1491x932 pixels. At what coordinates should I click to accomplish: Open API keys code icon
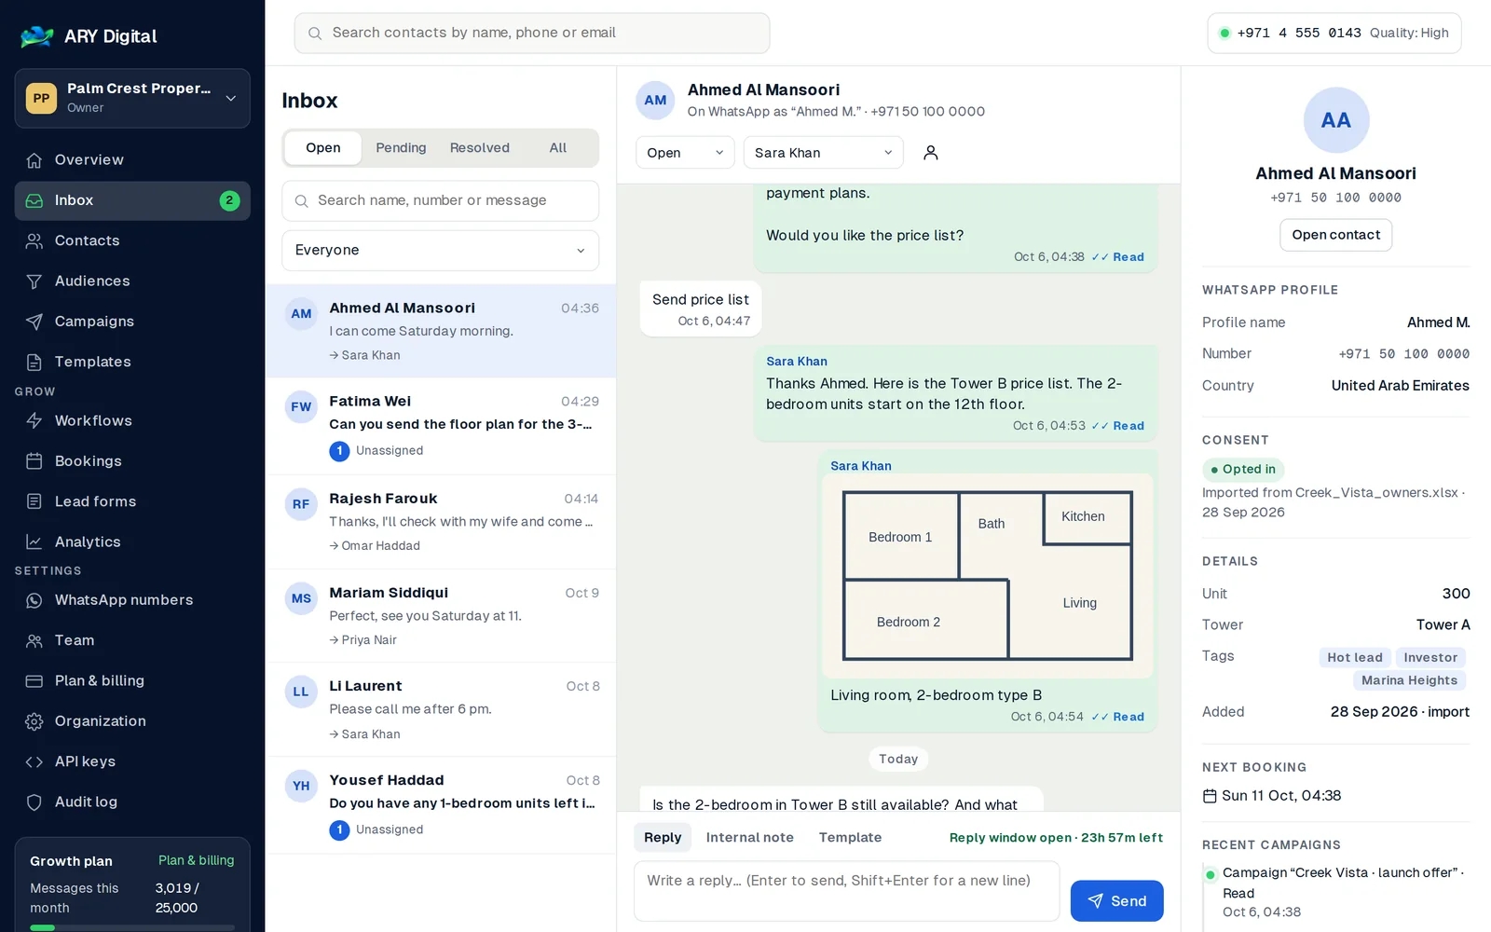(34, 761)
